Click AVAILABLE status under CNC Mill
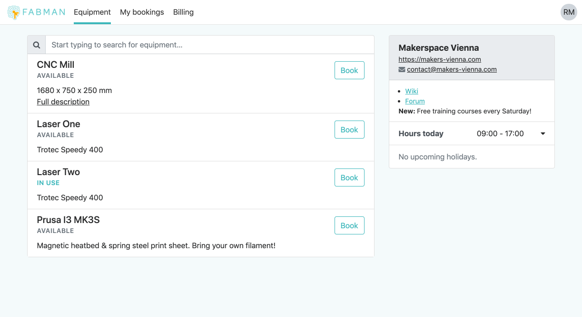The height and width of the screenshot is (317, 582). click(56, 75)
